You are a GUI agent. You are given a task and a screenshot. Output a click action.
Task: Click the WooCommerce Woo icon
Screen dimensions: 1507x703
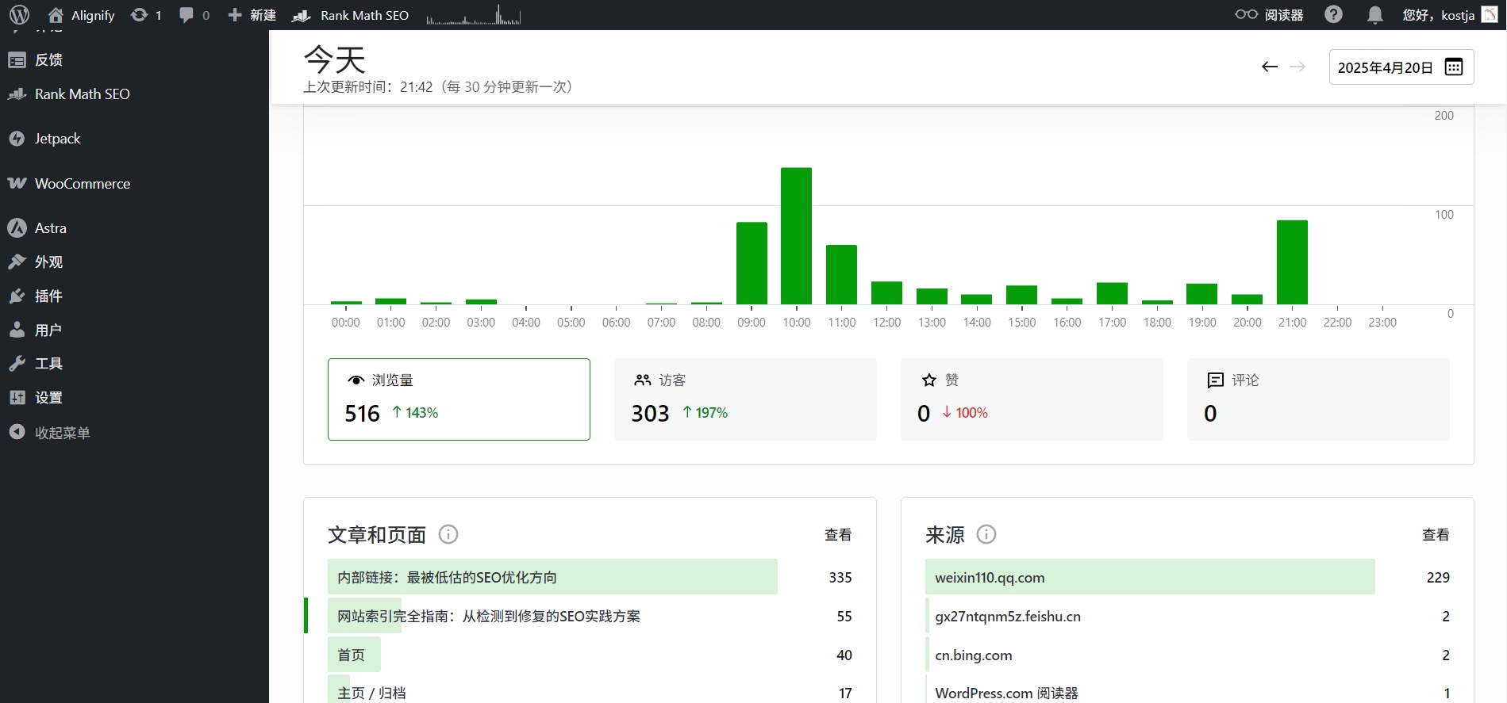[x=17, y=183]
